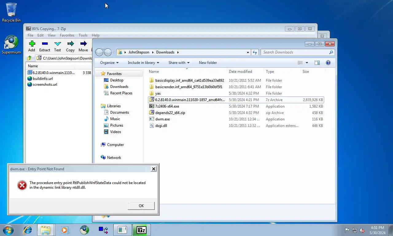
Task: Open the Supermium desktop shortcut
Action: [11, 45]
